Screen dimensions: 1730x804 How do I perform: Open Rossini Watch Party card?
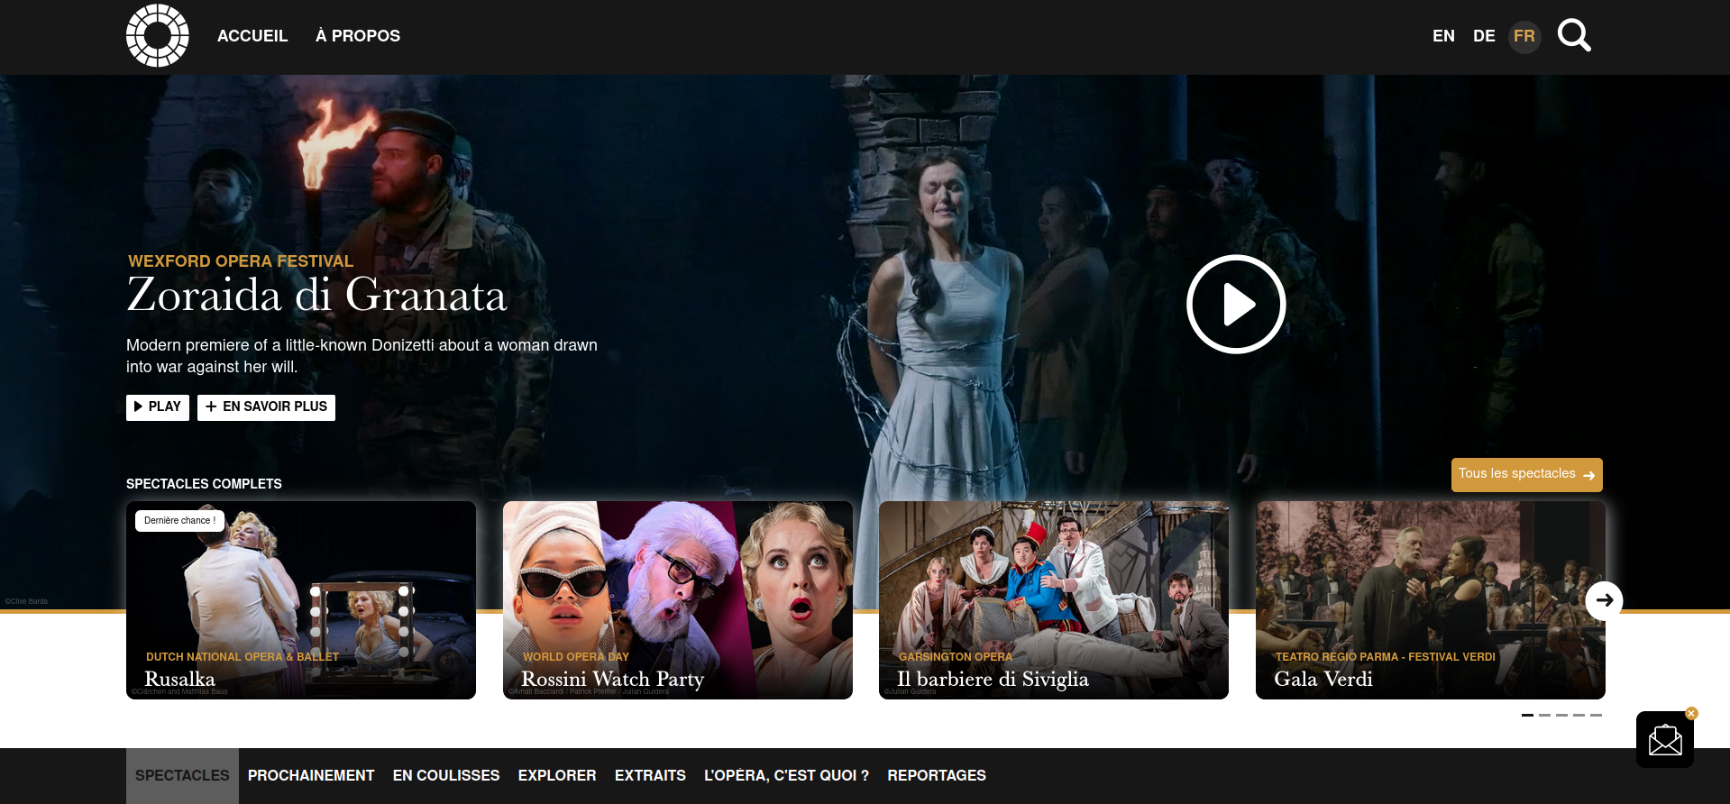678,600
